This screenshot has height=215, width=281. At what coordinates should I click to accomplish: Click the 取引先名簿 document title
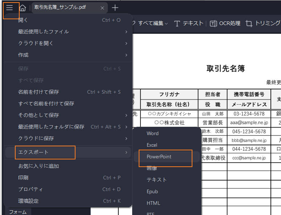pyautogui.click(x=226, y=68)
